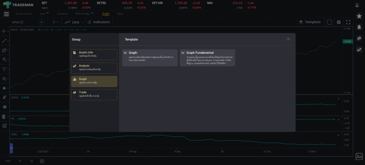Choose the Graph Fundamental template
The height and width of the screenshot is (165, 365).
tap(207, 58)
